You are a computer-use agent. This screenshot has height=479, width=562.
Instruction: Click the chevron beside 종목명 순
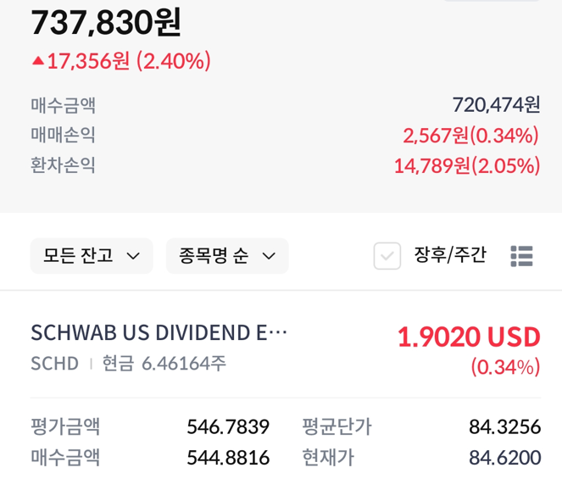point(269,256)
